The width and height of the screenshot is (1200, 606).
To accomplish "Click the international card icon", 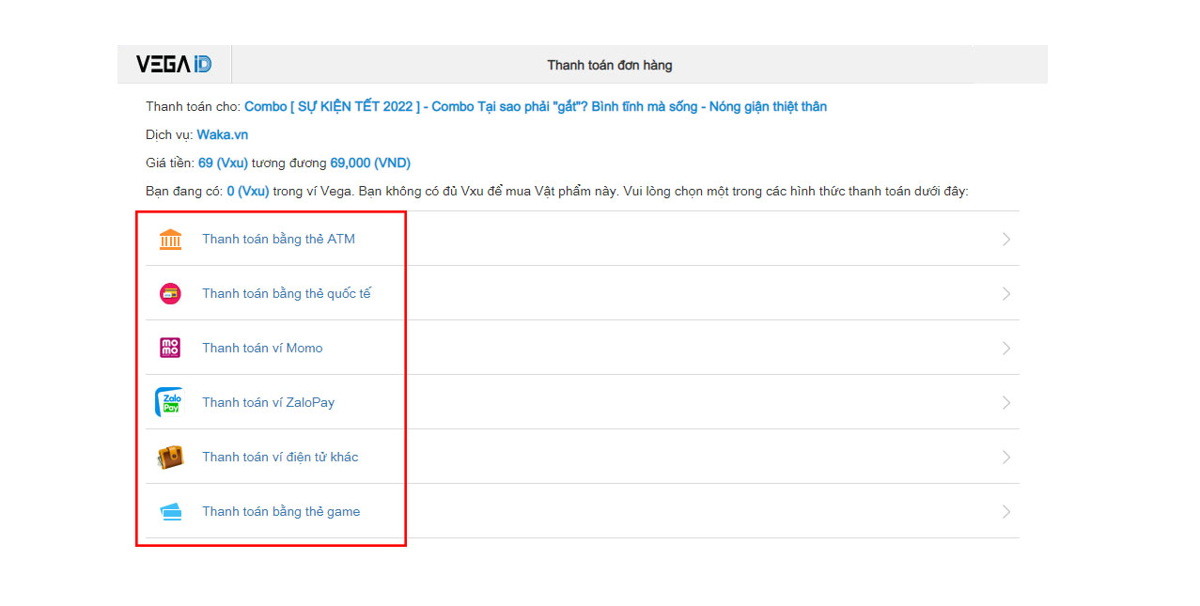I will click(x=170, y=294).
